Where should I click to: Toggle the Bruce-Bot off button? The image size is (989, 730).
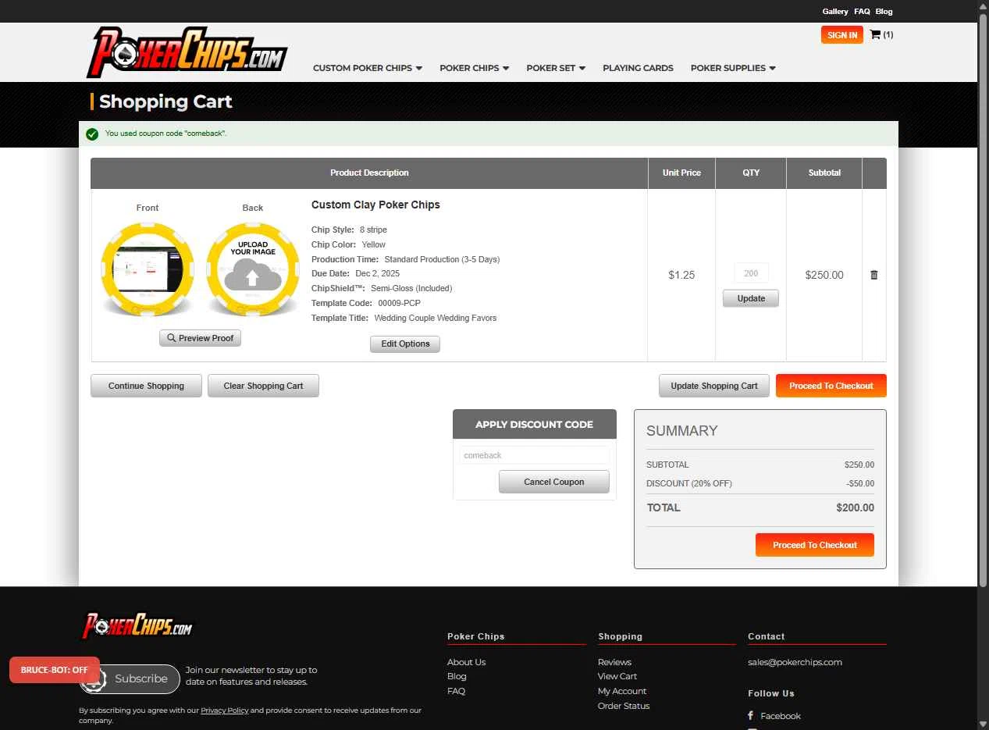[55, 670]
